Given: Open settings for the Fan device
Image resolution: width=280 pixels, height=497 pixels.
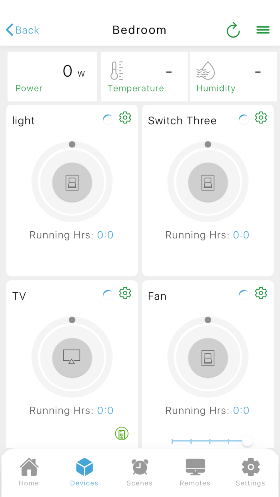Looking at the screenshot, I should (261, 293).
